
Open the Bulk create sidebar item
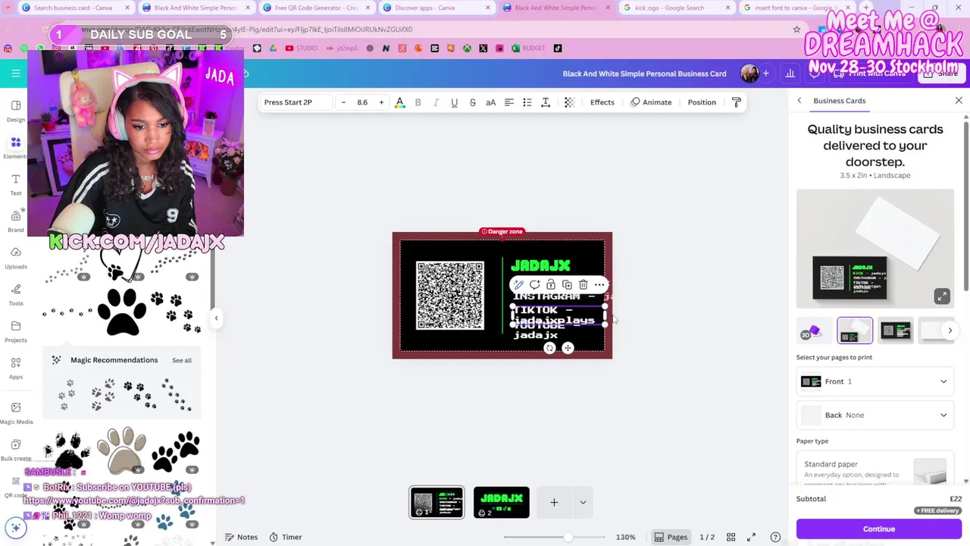[x=15, y=450]
